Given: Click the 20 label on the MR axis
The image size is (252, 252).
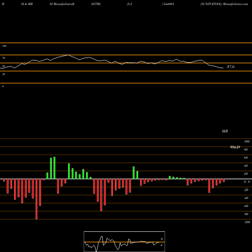Looking at the screenshot, I should 245,174.
